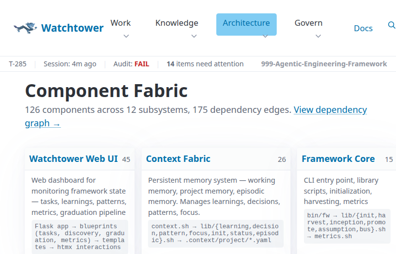Open the Docs link
This screenshot has width=396, height=254.
pos(363,28)
